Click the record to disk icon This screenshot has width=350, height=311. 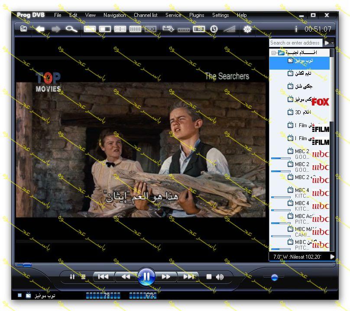169,29
